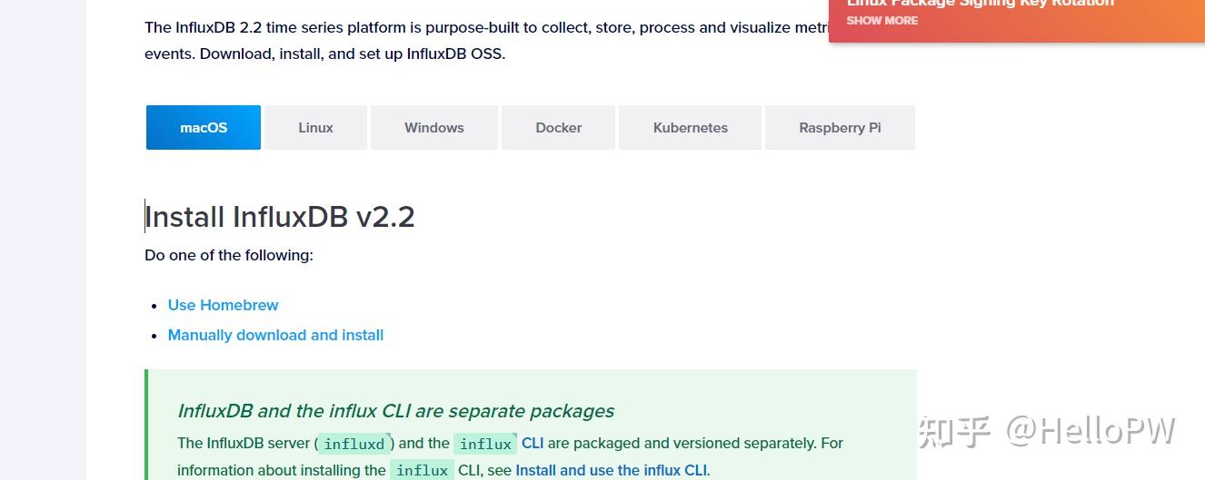Click the influxd code snippet
This screenshot has width=1205, height=480.
tap(354, 444)
